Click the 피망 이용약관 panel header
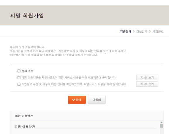 87,116
